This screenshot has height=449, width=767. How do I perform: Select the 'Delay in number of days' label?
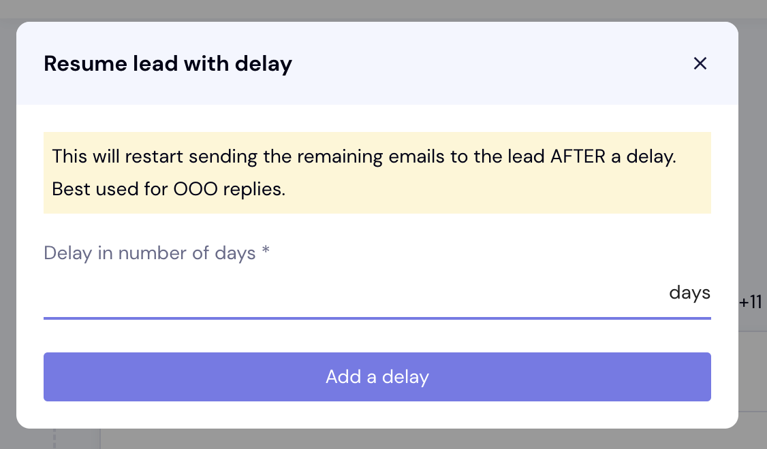(x=150, y=254)
